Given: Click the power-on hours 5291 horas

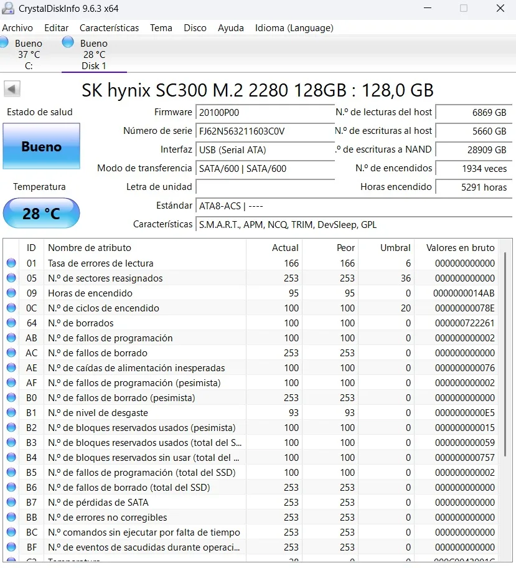Looking at the screenshot, I should tap(474, 187).
